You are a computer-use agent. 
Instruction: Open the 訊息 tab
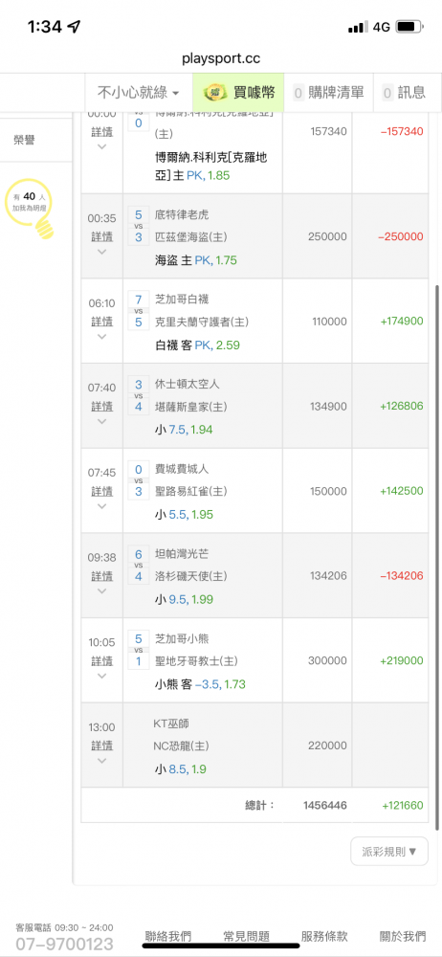tap(404, 93)
